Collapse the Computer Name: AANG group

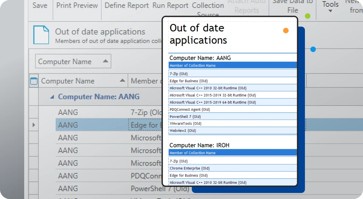[x=52, y=97]
